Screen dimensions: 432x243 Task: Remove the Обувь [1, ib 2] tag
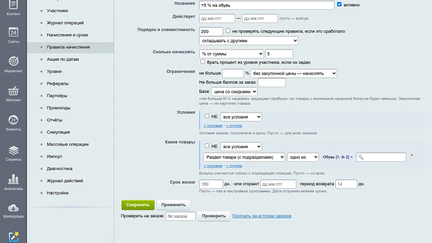[351, 157]
